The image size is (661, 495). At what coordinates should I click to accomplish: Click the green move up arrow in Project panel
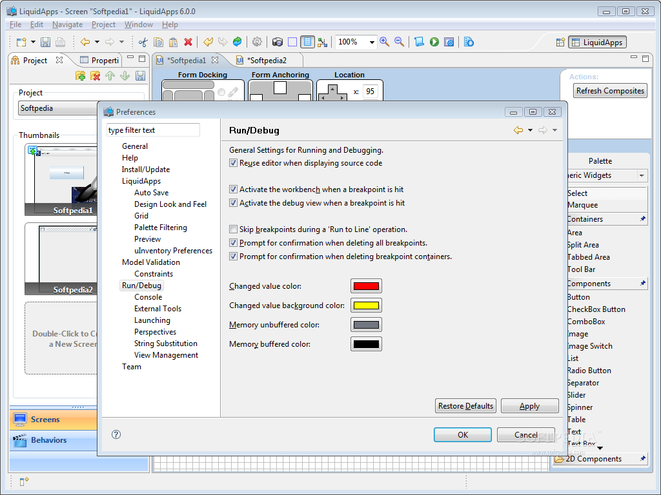(110, 76)
